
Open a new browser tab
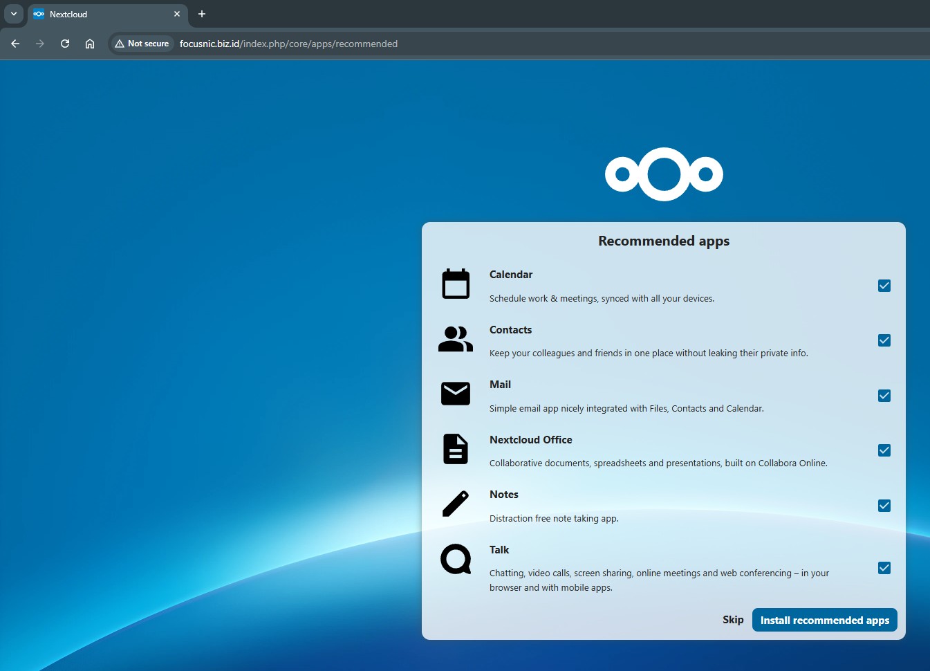[x=202, y=14]
